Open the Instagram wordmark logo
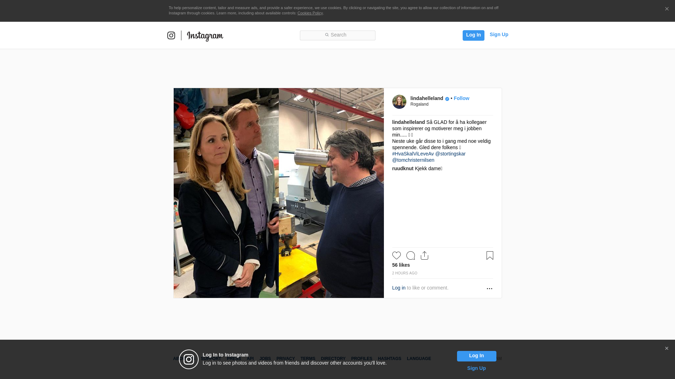 point(205,36)
